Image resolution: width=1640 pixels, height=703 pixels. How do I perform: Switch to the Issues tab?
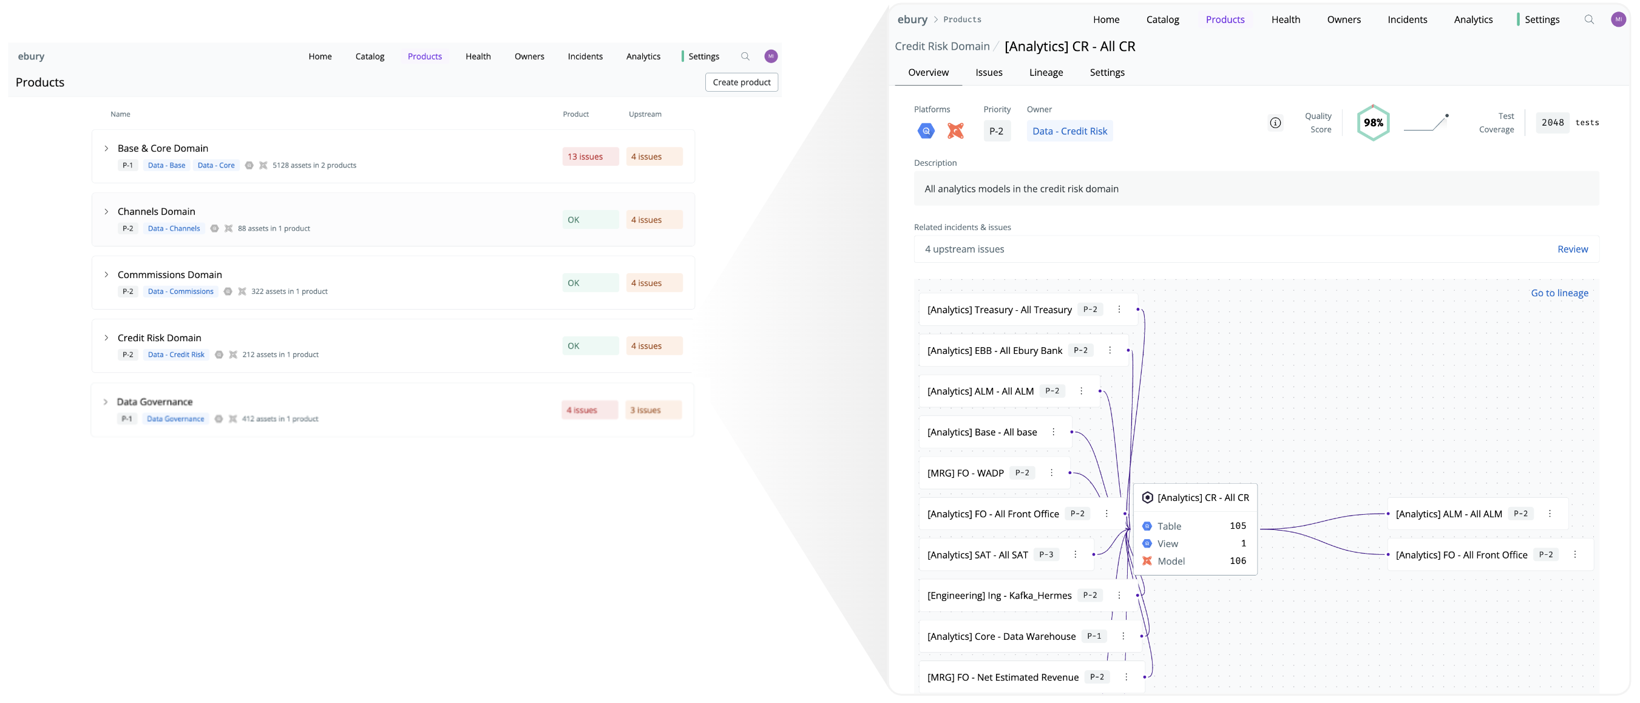[988, 73]
